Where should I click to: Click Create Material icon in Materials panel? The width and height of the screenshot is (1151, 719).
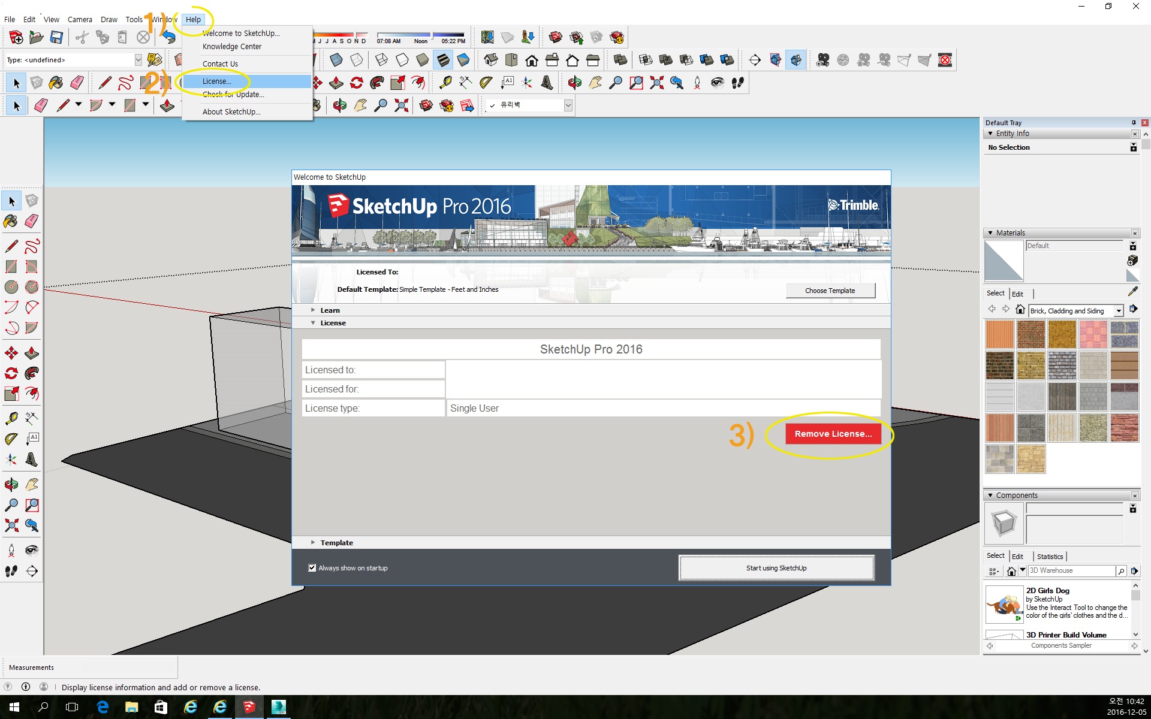(x=1132, y=260)
